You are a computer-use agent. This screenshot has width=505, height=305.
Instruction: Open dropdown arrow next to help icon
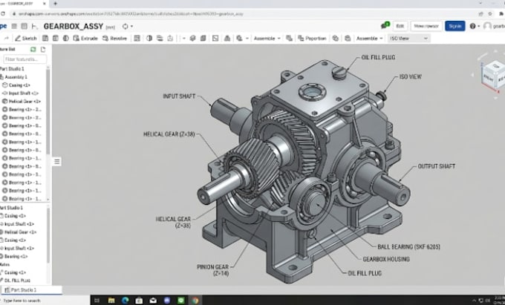pos(478,27)
